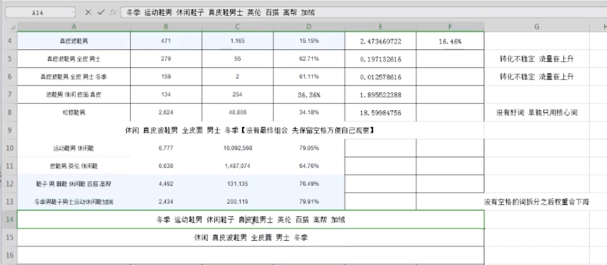
Task: Click cell showing 0.012578616
Action: click(x=381, y=77)
